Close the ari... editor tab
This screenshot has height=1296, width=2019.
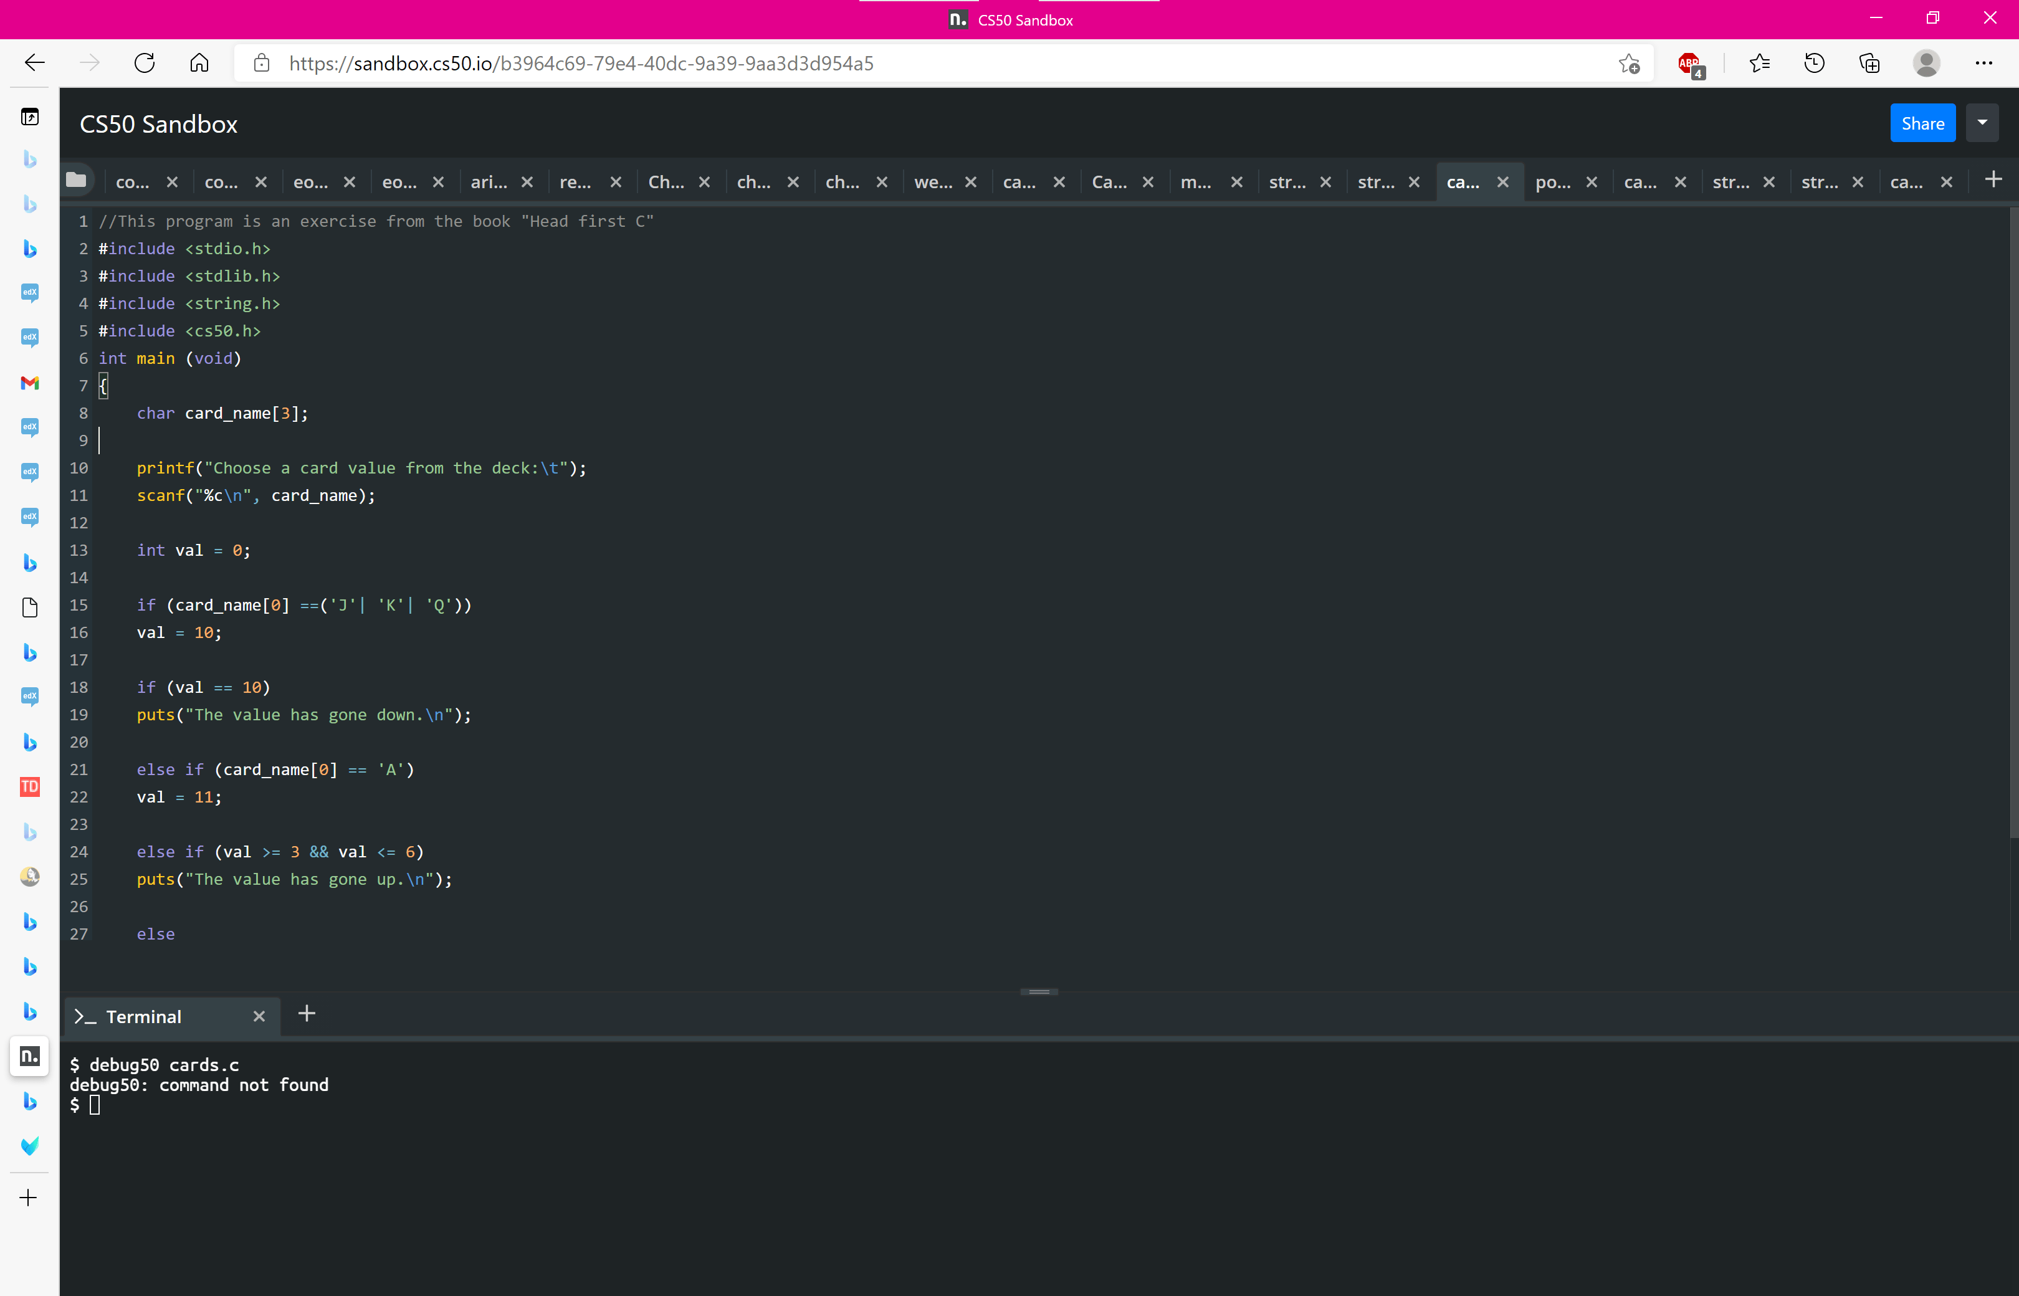[x=528, y=182]
